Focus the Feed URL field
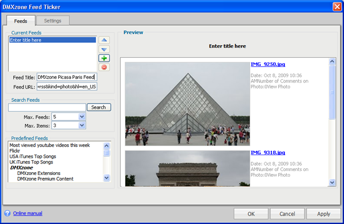This screenshot has height=224, width=344. (67, 86)
